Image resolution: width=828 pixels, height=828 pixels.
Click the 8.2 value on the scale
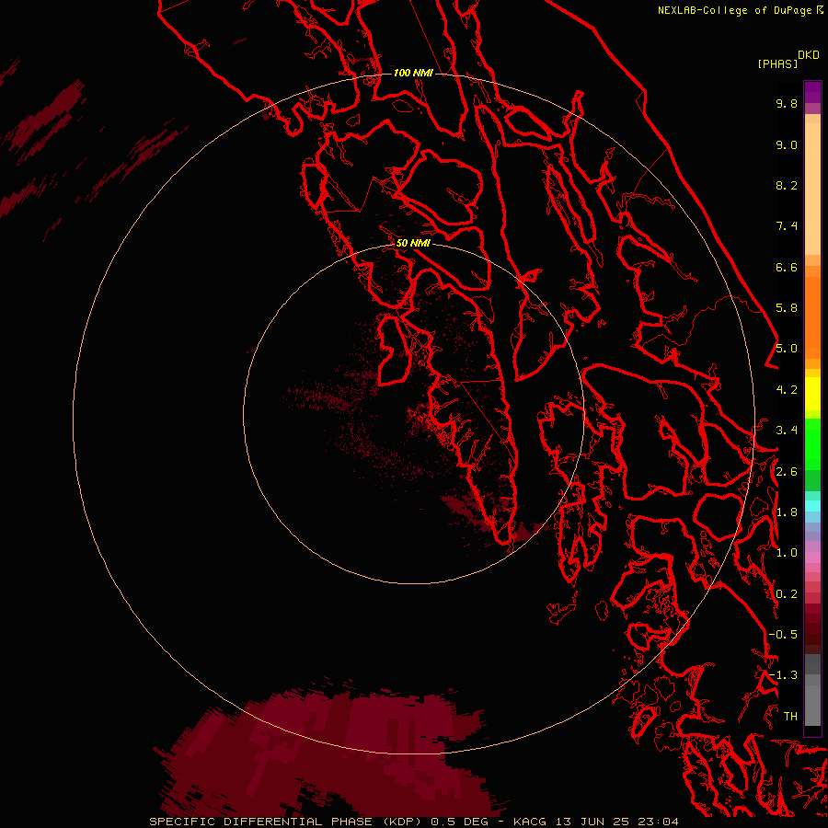click(787, 185)
